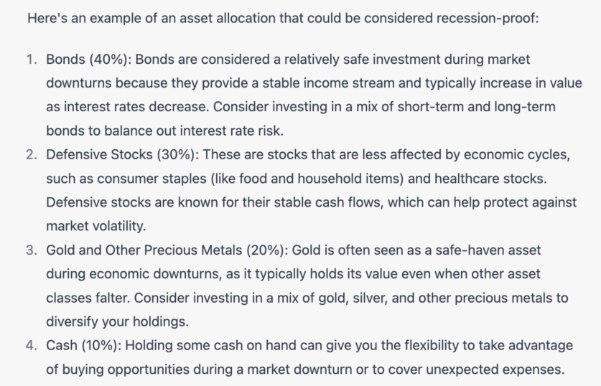
Task: Click list number 1
Action: pyautogui.click(x=31, y=59)
